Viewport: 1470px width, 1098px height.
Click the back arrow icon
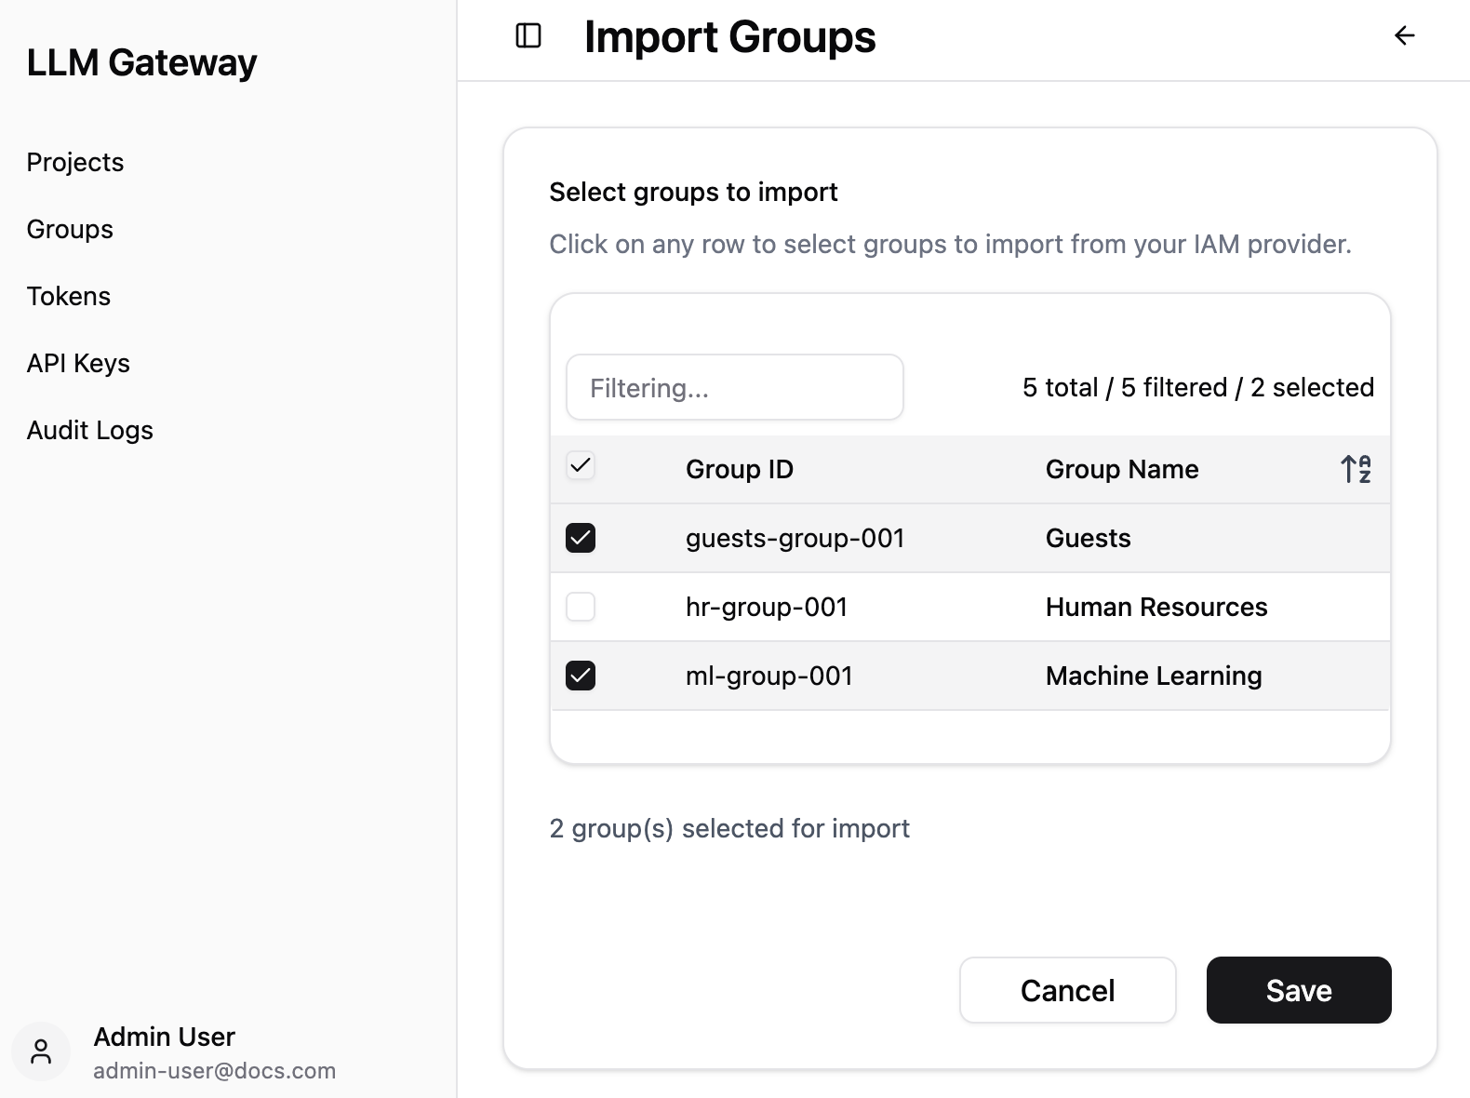pyautogui.click(x=1404, y=35)
